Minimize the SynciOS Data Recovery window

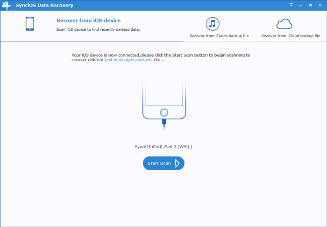pos(301,5)
